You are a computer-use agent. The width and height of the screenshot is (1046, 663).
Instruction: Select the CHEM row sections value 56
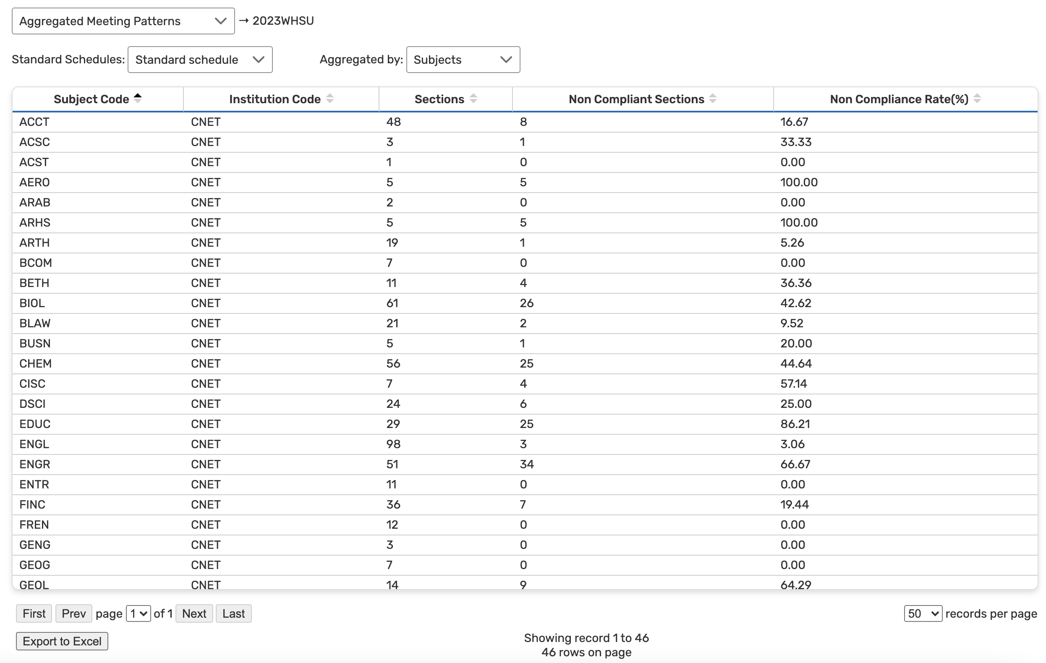tap(393, 363)
